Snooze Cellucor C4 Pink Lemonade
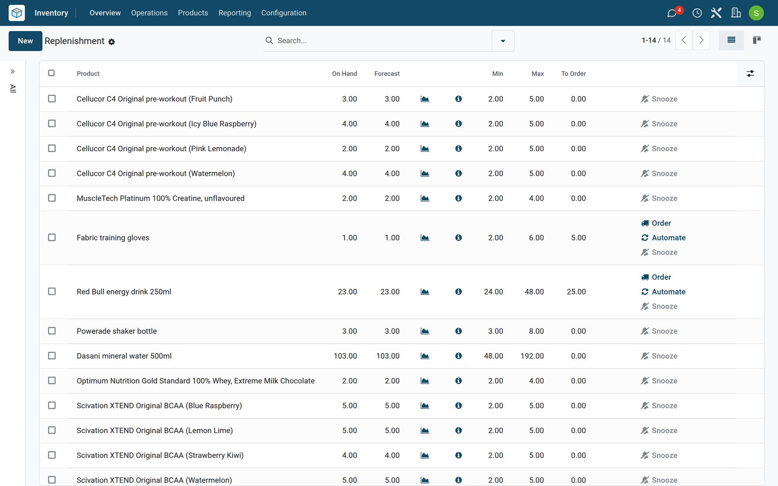This screenshot has width=778, height=486. [659, 149]
